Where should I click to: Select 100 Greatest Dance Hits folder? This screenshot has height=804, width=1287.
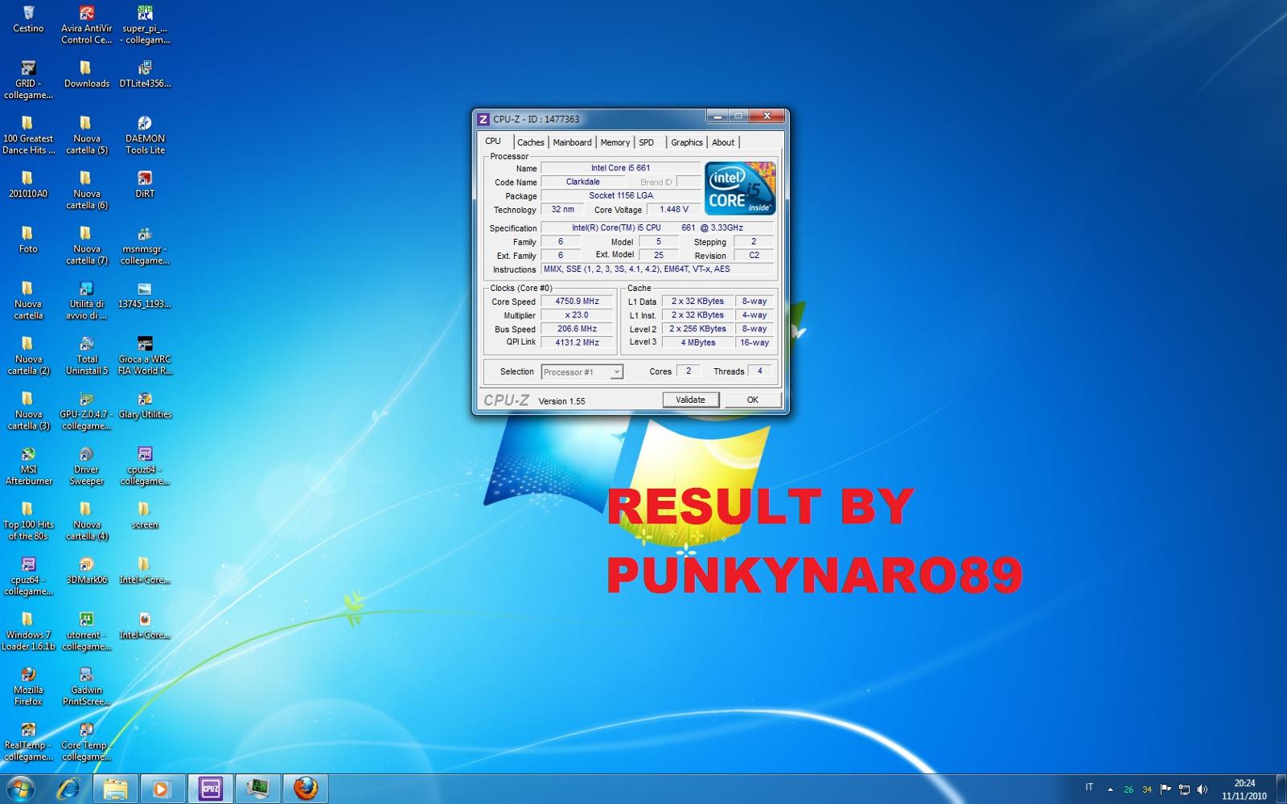(28, 135)
